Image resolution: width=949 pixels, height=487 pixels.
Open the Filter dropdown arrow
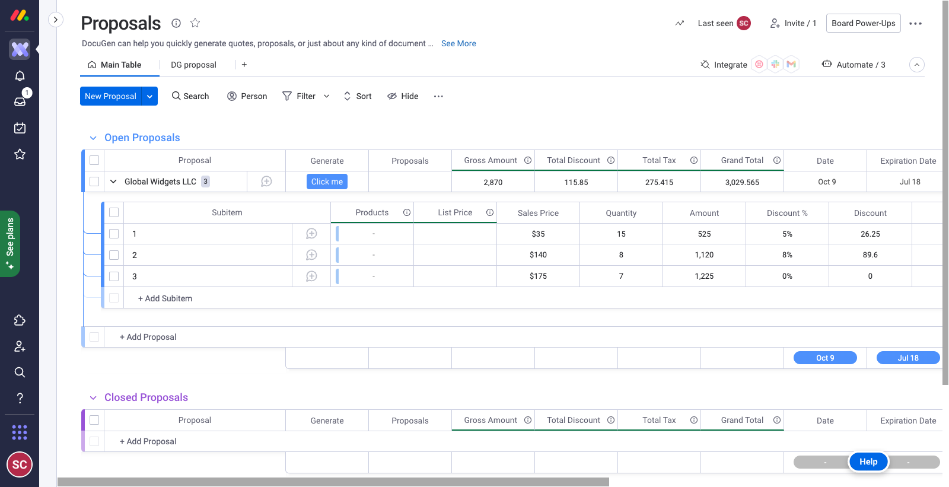(326, 96)
